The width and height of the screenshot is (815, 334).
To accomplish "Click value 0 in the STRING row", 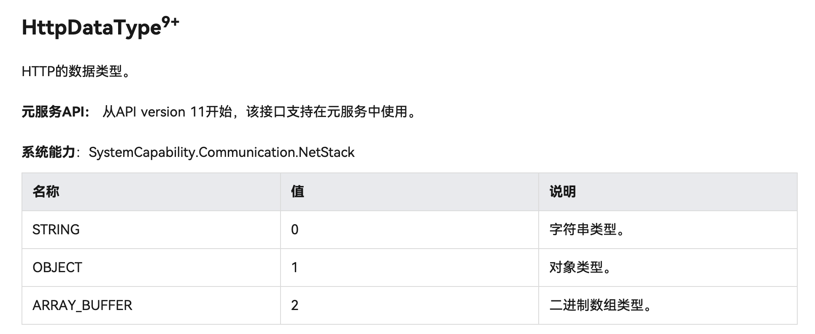I will 295,230.
